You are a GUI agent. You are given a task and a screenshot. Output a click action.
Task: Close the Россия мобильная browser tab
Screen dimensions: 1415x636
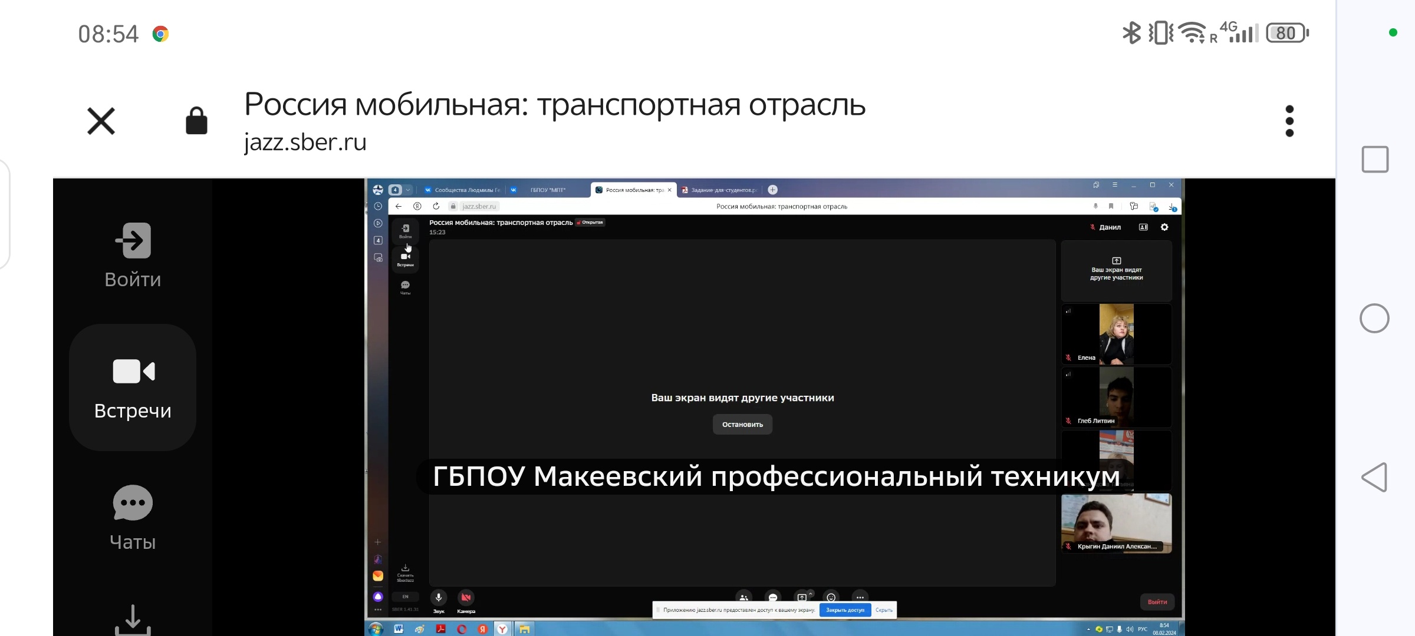[669, 190]
